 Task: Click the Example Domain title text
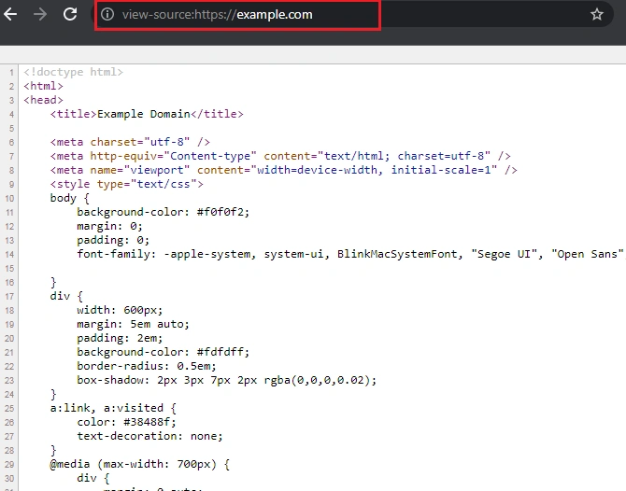(143, 114)
